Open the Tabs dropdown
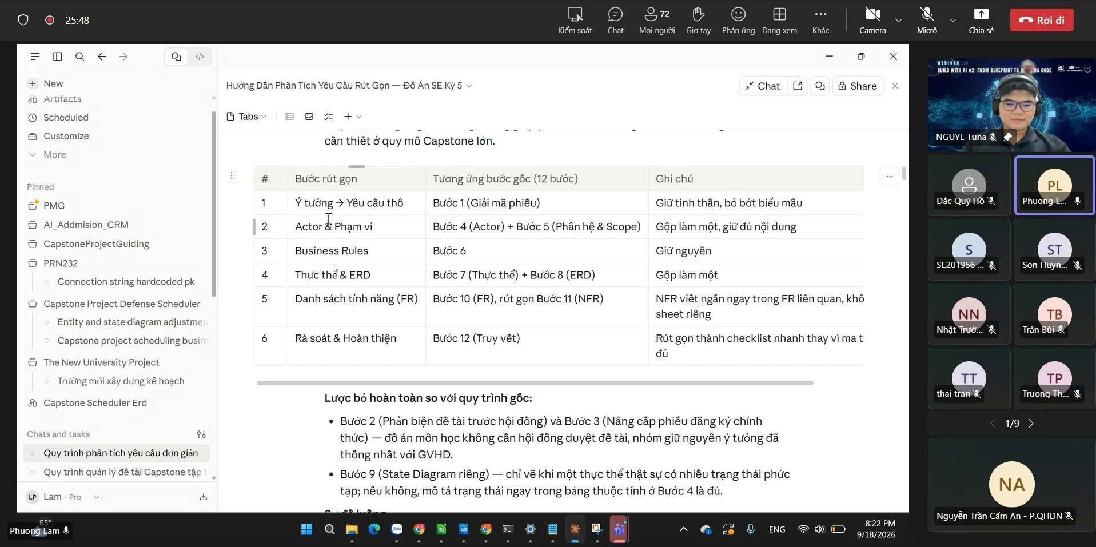Image resolution: width=1096 pixels, height=547 pixels. [x=246, y=117]
